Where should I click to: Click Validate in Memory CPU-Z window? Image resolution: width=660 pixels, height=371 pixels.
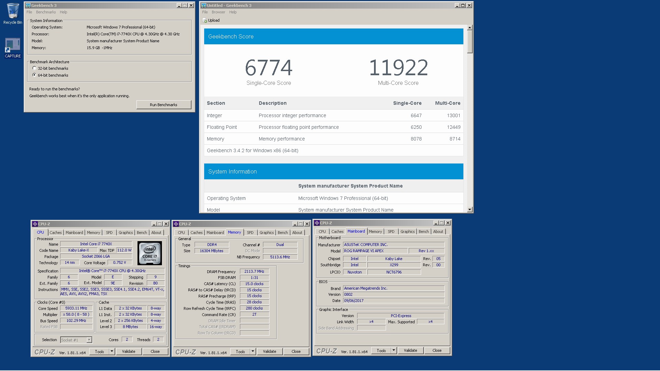(270, 351)
